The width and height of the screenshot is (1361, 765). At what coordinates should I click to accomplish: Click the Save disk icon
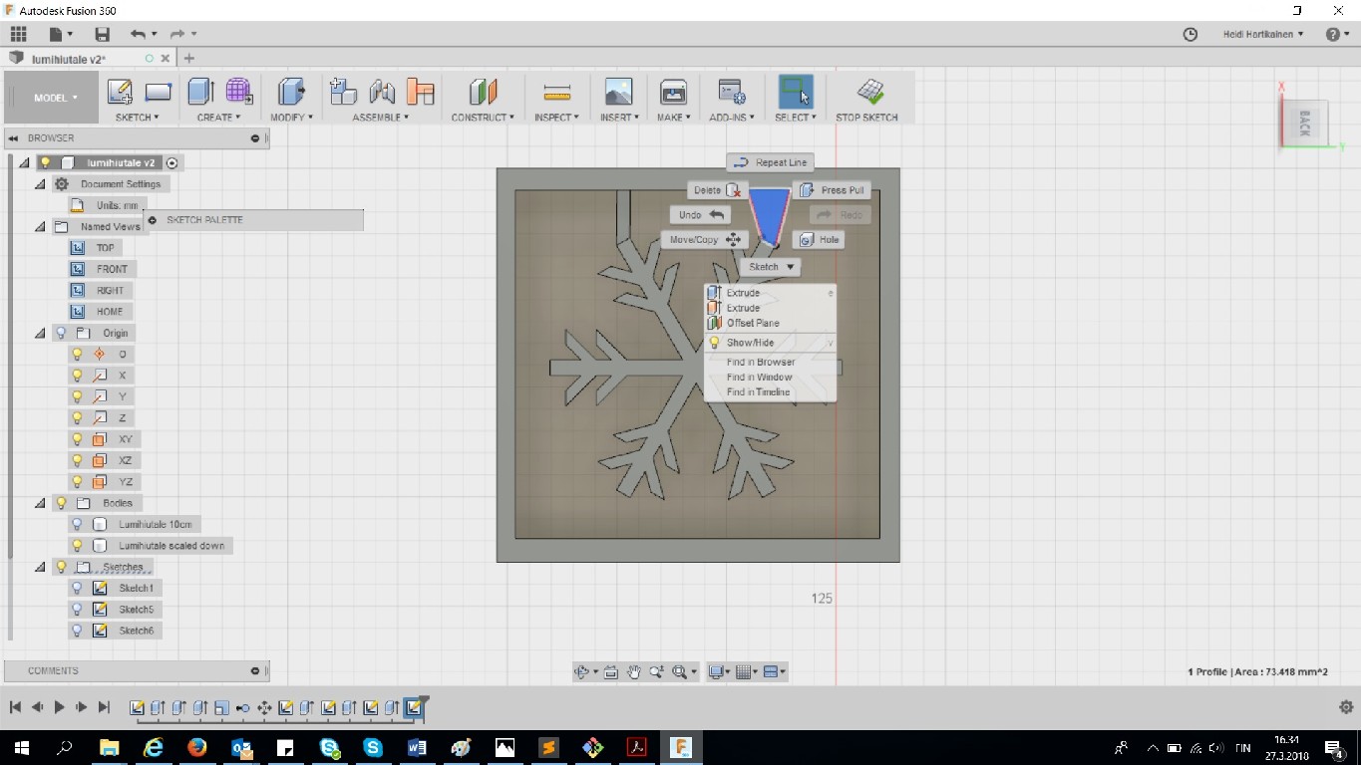[x=102, y=34]
